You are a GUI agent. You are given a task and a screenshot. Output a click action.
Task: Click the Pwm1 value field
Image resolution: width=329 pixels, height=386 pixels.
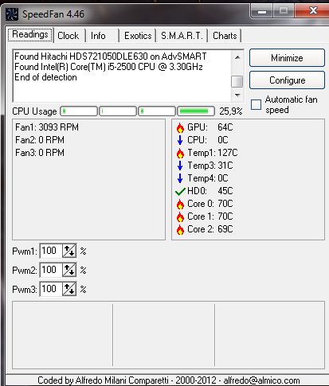[51, 251]
